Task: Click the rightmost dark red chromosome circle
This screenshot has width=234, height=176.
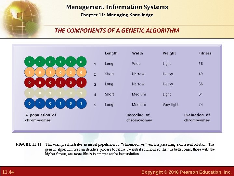Action: pos(81,82)
